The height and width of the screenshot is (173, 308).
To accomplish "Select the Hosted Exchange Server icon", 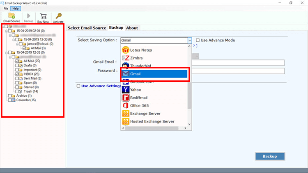I will (126, 121).
